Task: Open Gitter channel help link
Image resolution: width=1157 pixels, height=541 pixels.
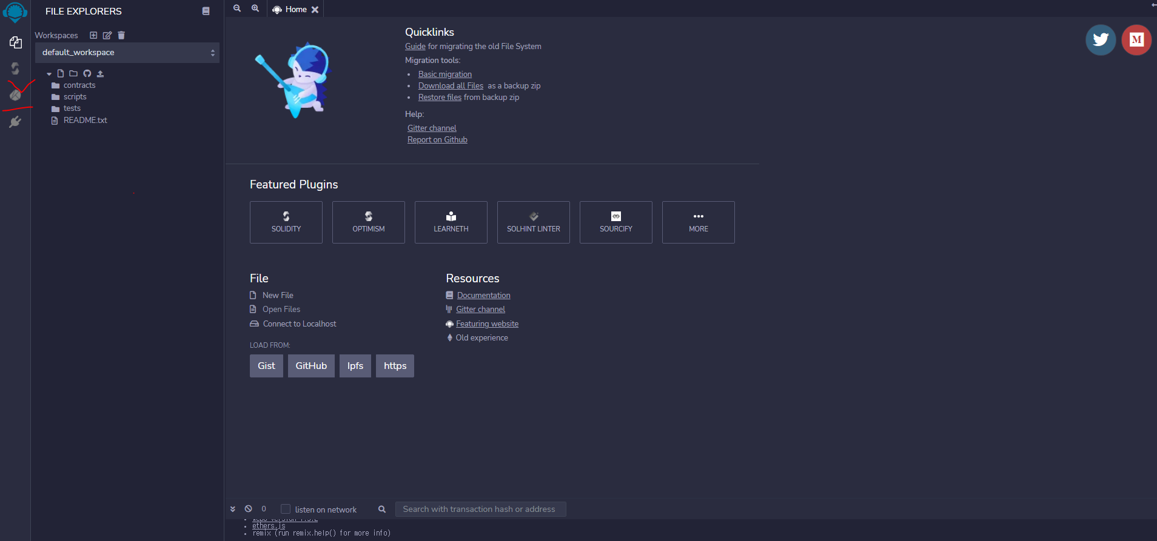Action: click(x=432, y=128)
